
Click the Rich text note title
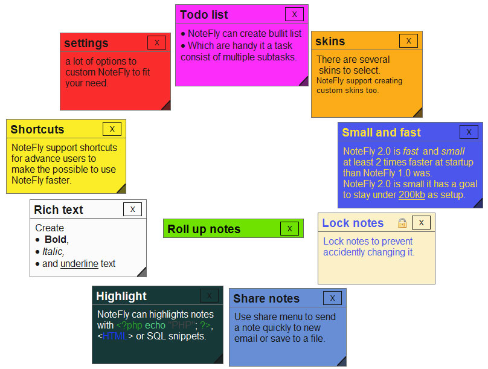(x=59, y=210)
